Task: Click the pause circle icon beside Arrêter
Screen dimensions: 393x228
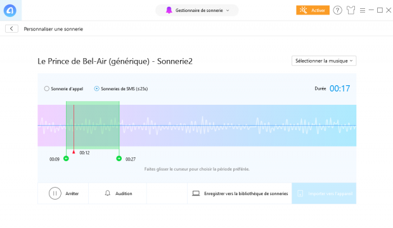Action: pos(55,193)
